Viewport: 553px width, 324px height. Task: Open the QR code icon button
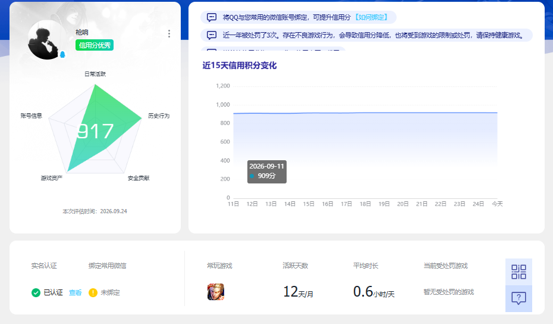point(519,272)
